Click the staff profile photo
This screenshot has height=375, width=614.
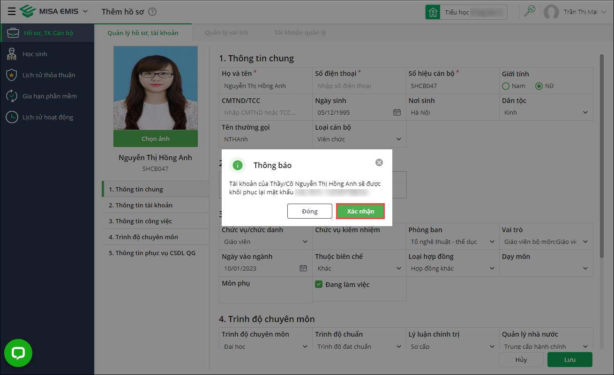pos(156,88)
